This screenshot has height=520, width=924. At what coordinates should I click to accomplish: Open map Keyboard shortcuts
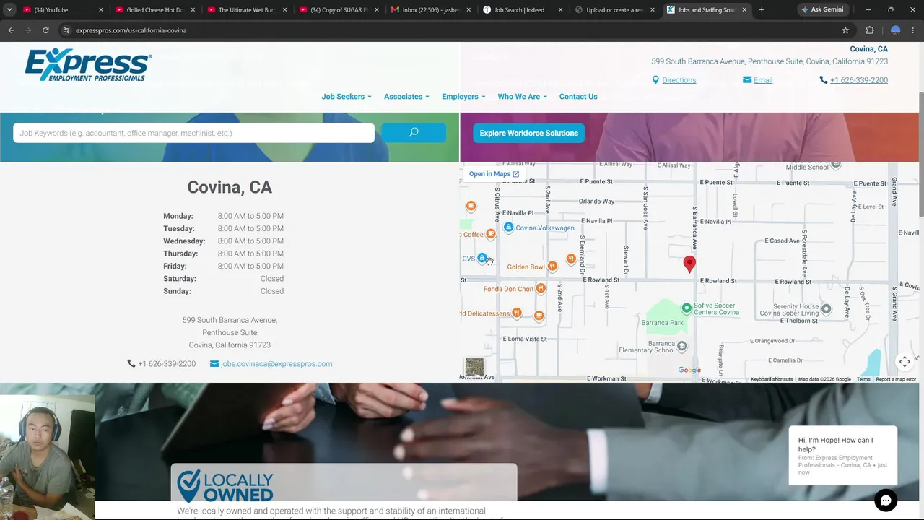click(x=772, y=379)
